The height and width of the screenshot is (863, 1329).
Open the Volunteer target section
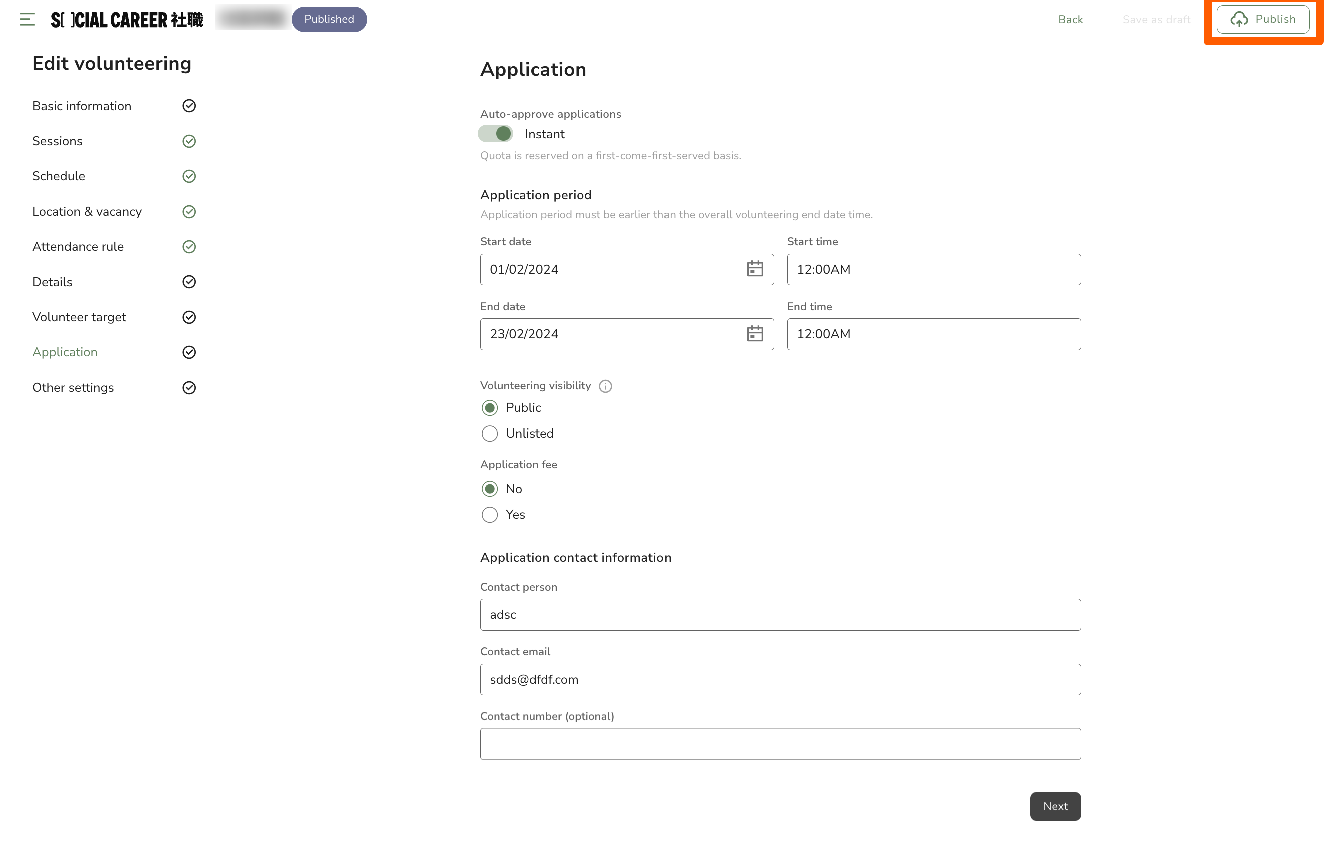[79, 318]
